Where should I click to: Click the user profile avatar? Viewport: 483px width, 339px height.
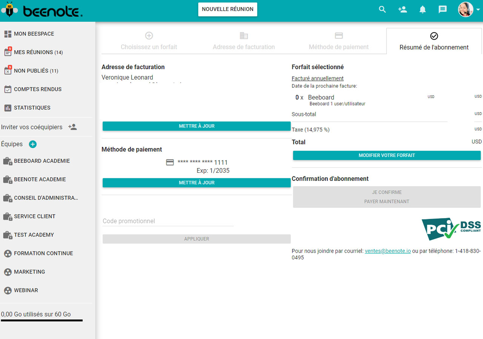466,9
